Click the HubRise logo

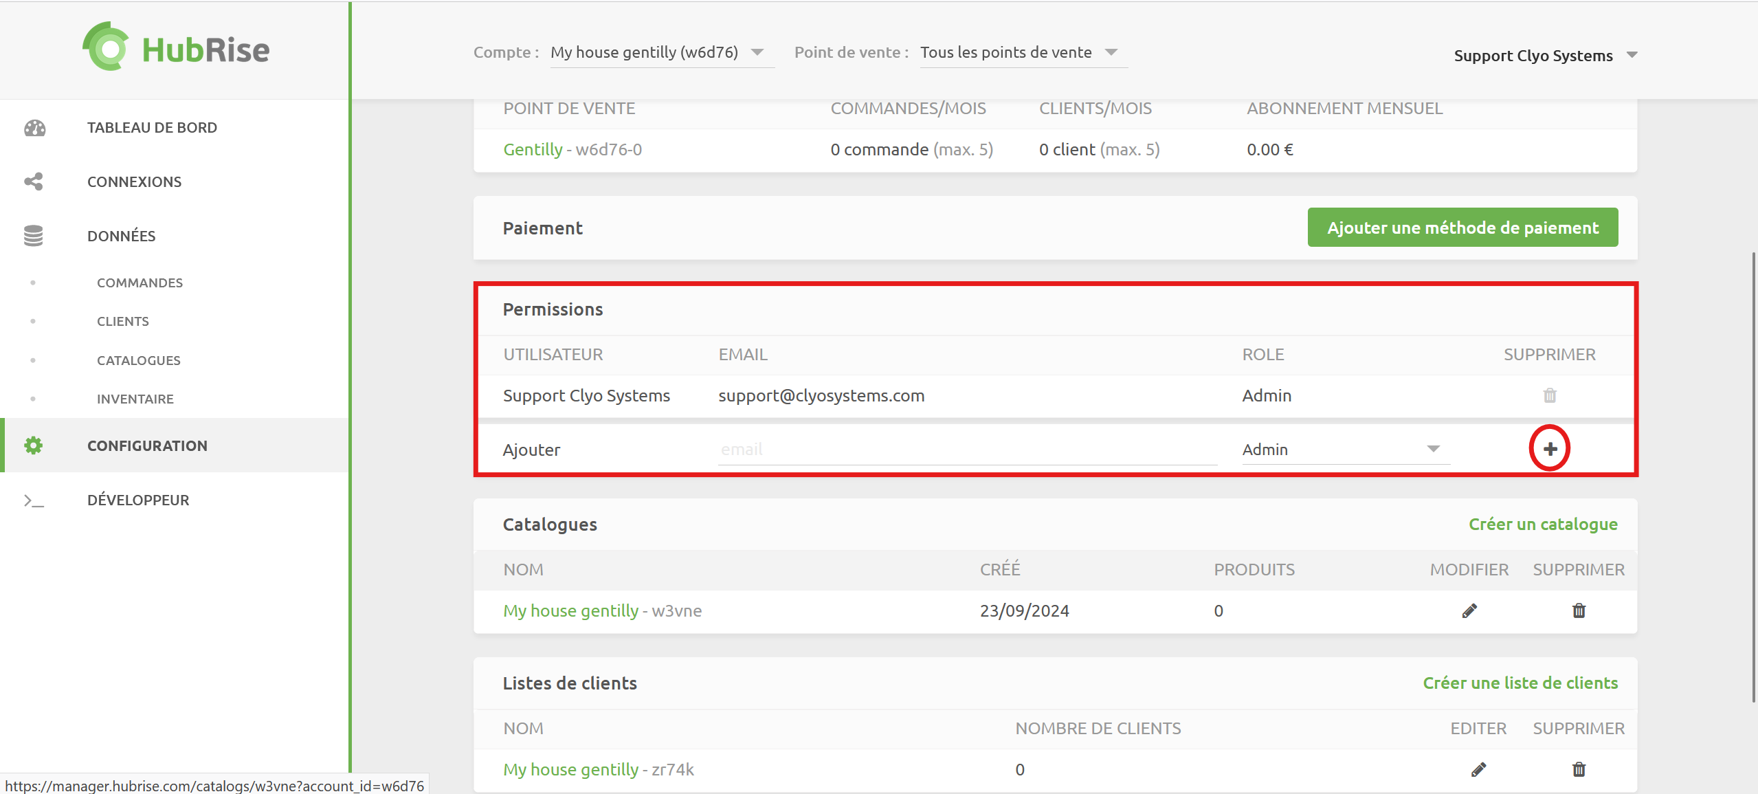176,47
